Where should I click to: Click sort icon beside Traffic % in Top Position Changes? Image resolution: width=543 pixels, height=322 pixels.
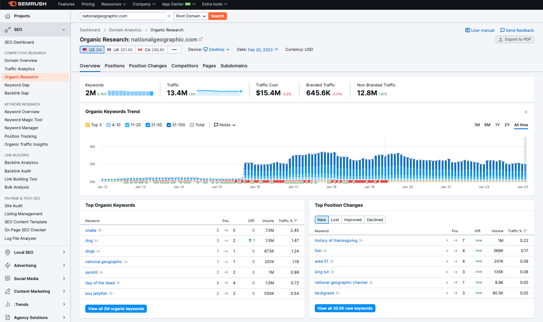[x=525, y=231]
